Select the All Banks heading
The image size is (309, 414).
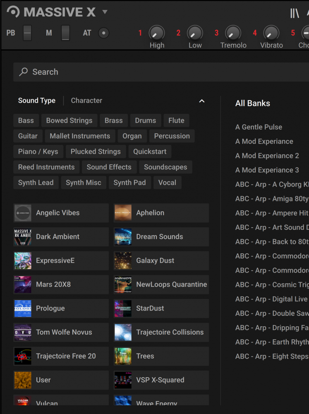tap(252, 103)
